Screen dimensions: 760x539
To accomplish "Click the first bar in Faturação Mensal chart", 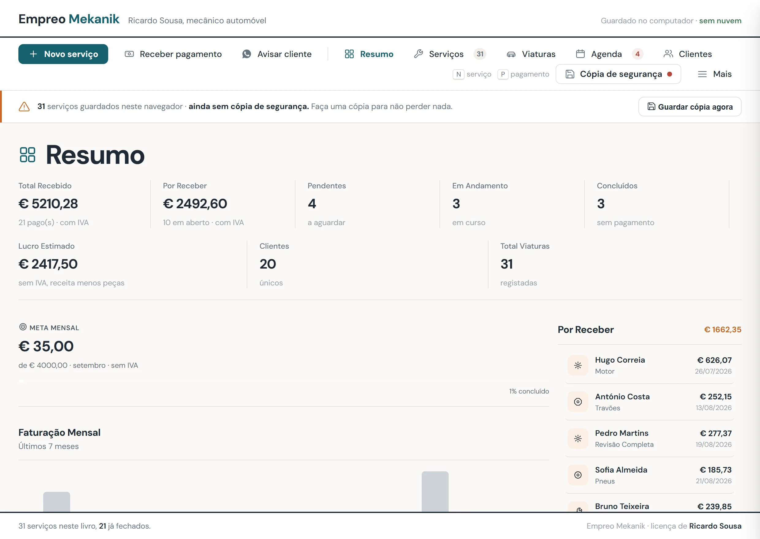I will (56, 502).
